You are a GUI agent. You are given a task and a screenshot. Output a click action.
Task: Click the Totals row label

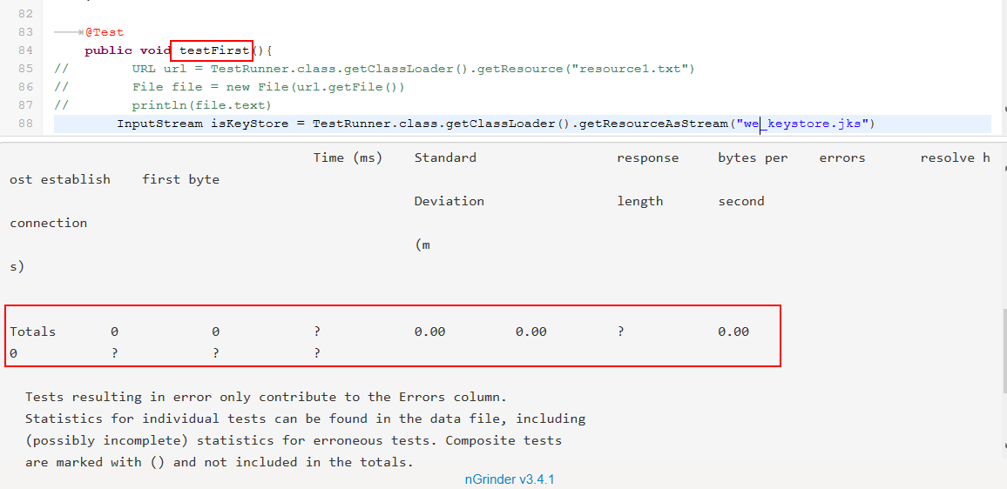(32, 332)
